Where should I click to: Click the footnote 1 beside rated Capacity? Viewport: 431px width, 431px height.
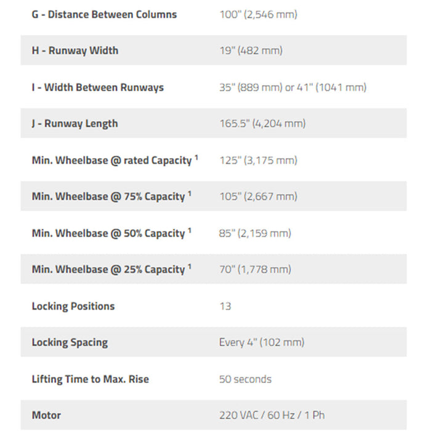[x=196, y=158]
